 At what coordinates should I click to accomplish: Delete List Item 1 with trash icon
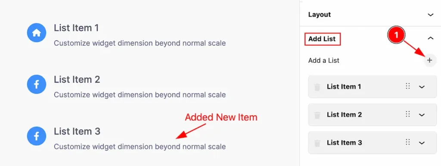pos(317,87)
